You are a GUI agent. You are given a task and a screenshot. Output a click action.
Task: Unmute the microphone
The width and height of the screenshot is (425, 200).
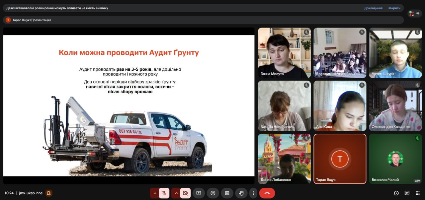164,193
